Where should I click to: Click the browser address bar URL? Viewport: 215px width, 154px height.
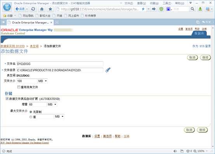[100, 9]
